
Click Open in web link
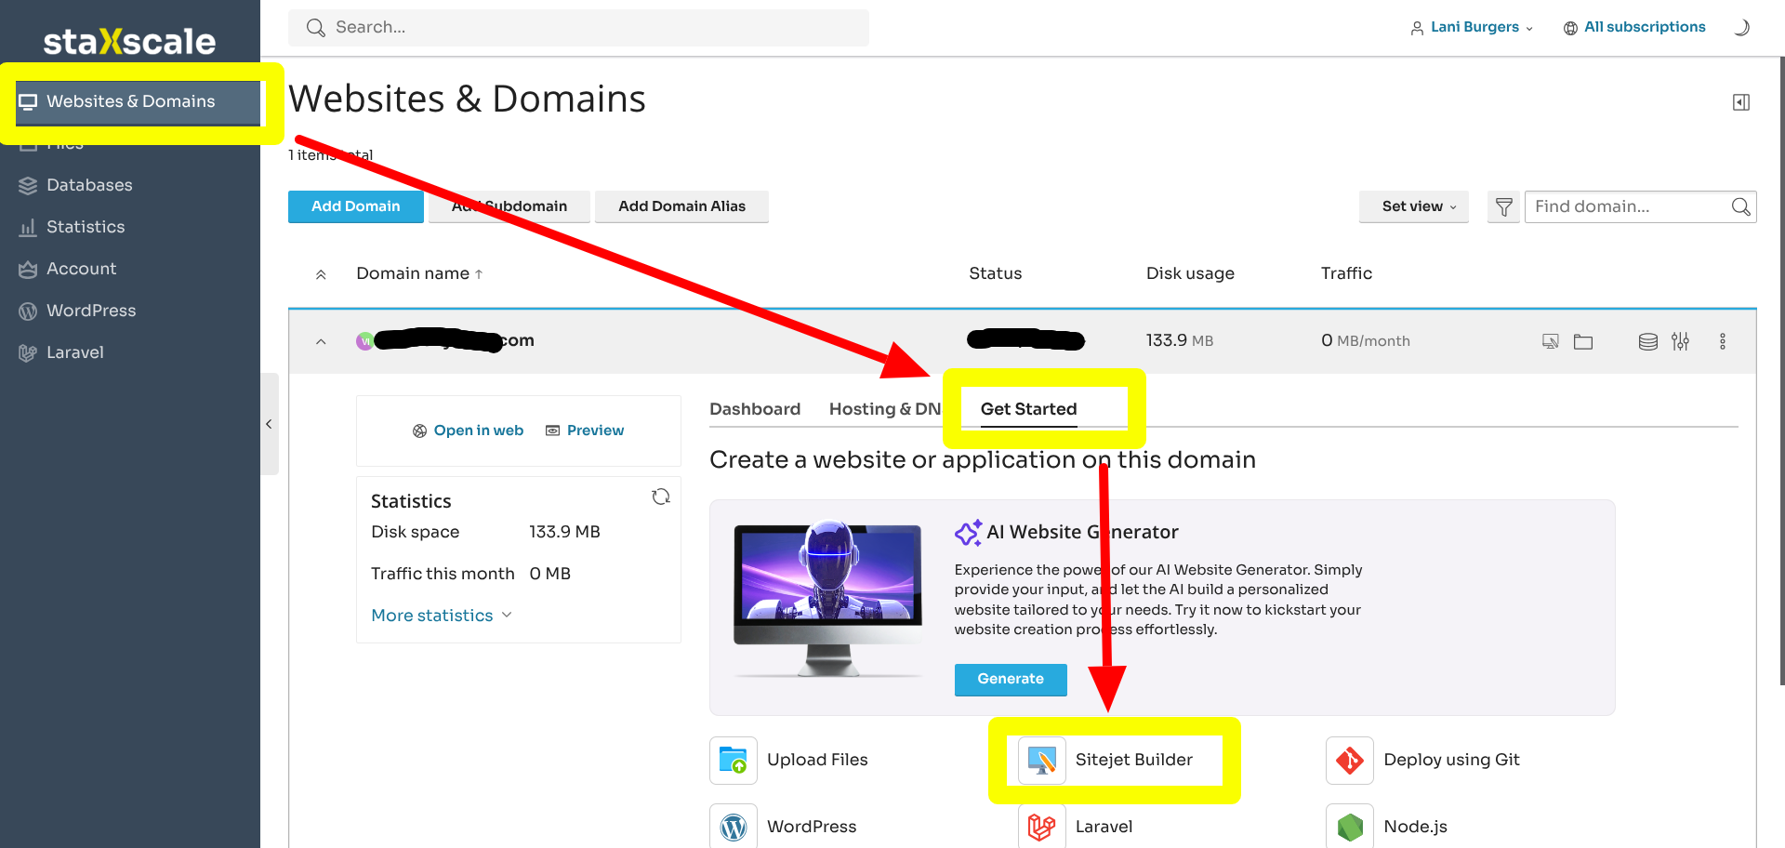pyautogui.click(x=469, y=431)
